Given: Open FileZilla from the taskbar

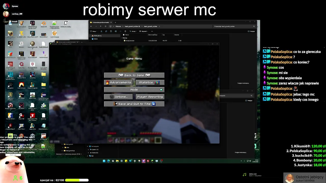Looking at the screenshot, I should pyautogui.click(x=148, y=161).
